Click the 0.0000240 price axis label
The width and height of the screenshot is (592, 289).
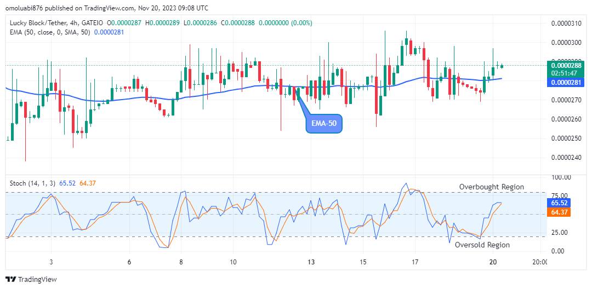[566, 158]
